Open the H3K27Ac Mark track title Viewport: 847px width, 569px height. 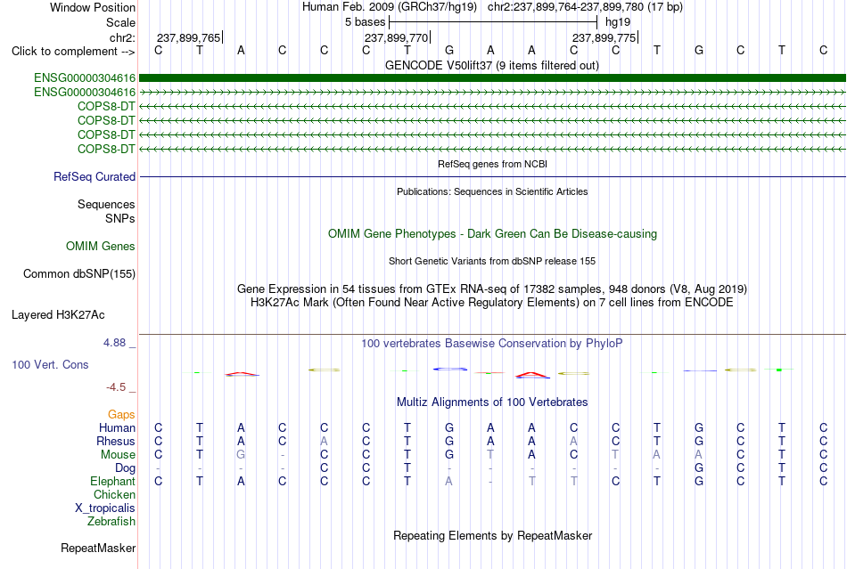point(492,303)
